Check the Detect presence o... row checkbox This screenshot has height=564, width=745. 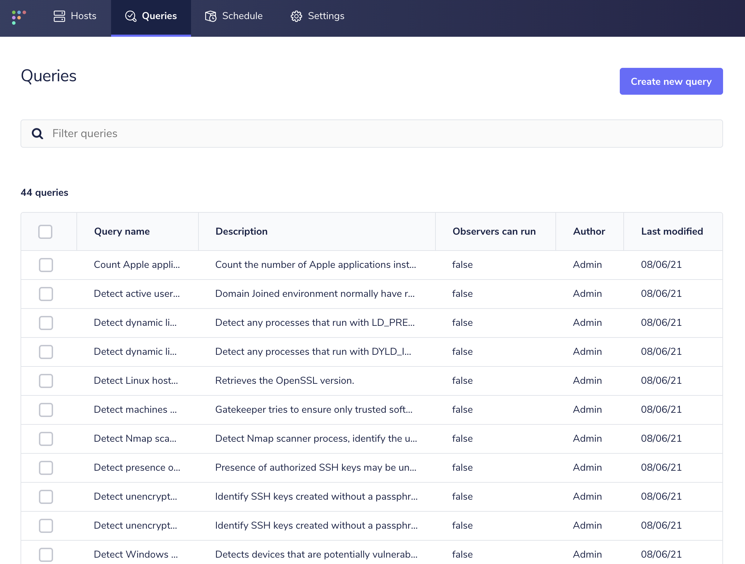[46, 468]
